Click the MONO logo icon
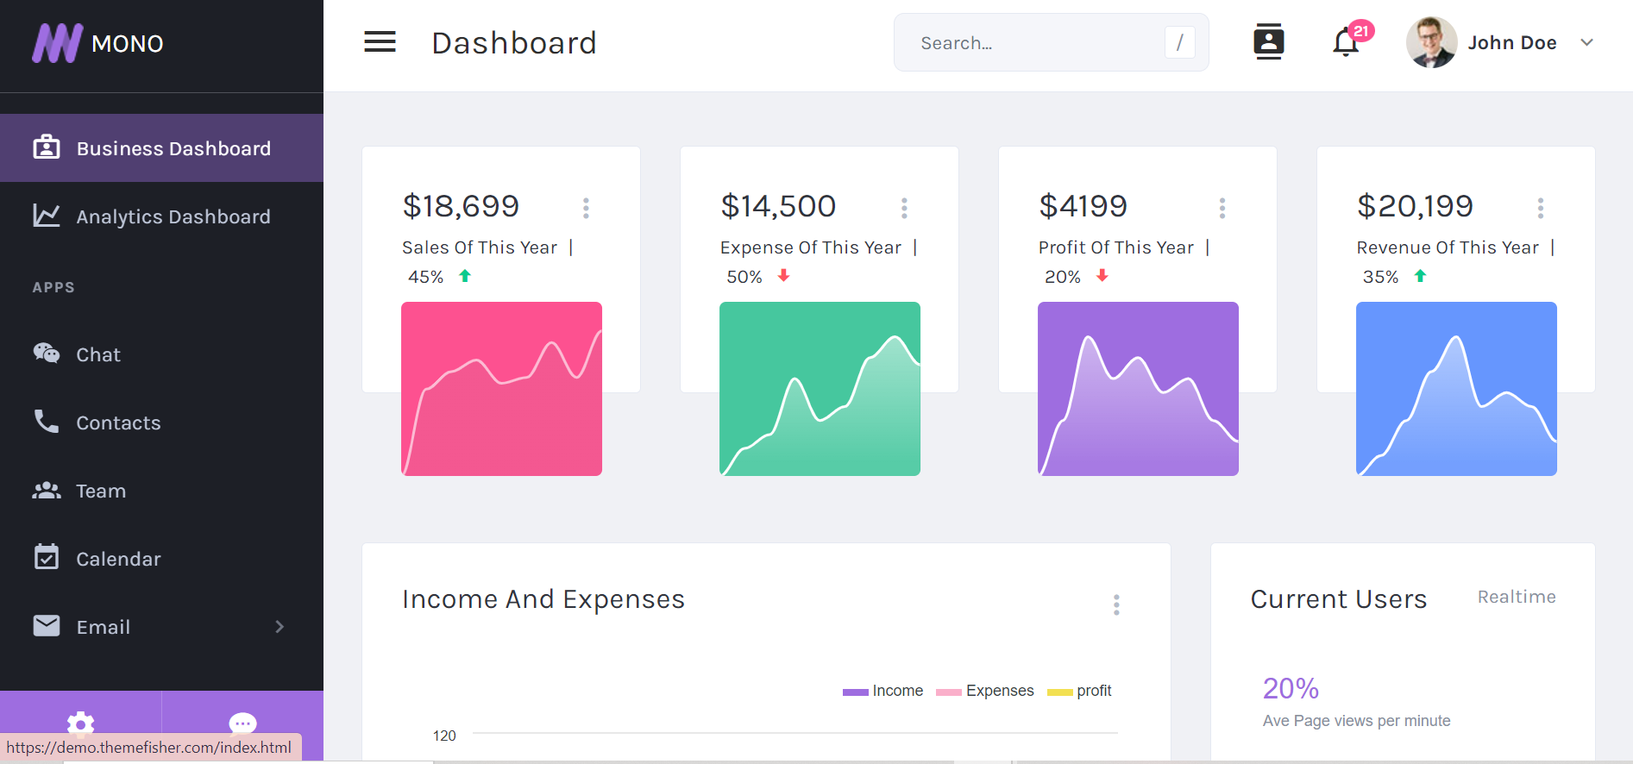1633x764 pixels. click(x=57, y=43)
